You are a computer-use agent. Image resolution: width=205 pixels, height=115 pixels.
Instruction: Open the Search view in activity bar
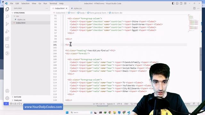pos(7,16)
